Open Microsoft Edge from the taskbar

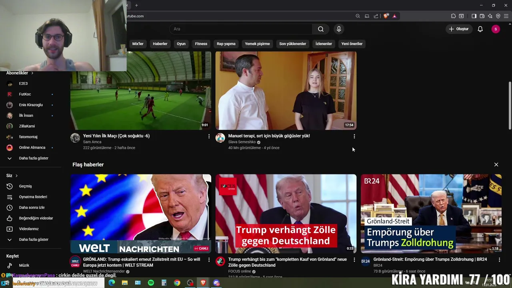pyautogui.click(x=112, y=283)
